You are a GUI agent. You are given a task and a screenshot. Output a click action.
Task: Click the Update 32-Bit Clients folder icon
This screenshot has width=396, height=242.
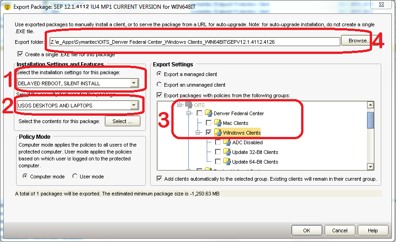pos(227,152)
